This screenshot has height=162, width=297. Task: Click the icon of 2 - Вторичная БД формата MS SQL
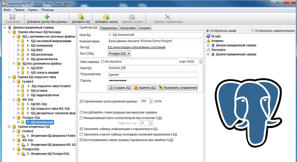click(23, 145)
